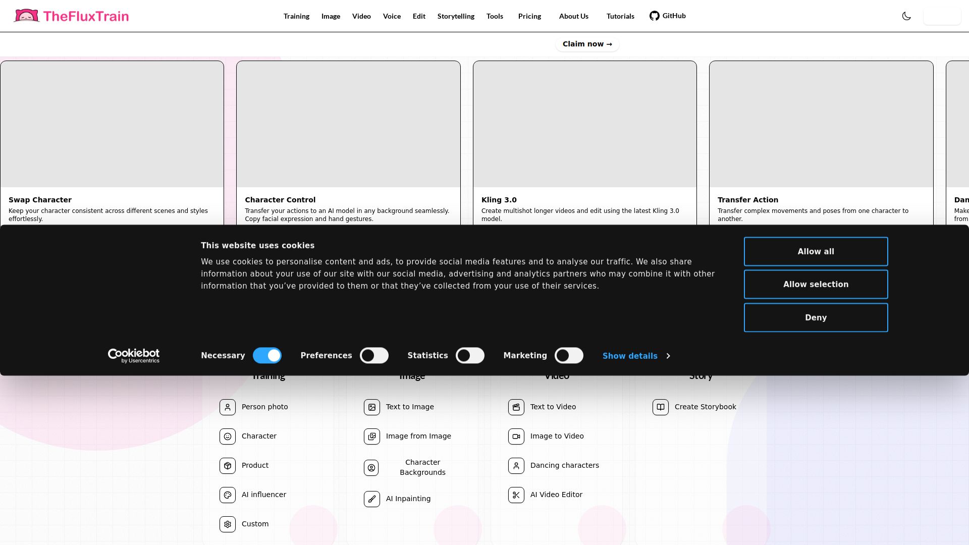Open the Tutorials menu item

pyautogui.click(x=620, y=16)
